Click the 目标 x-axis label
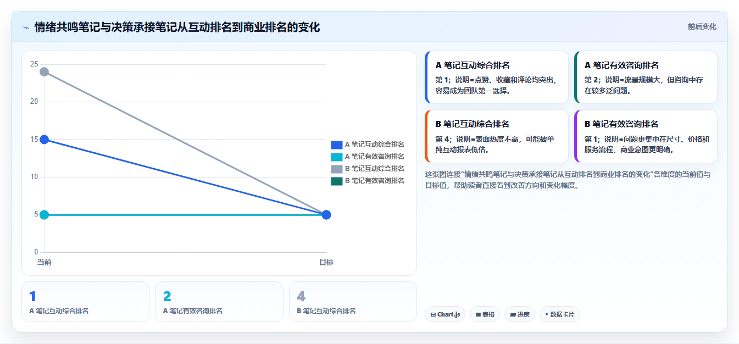 click(x=326, y=262)
